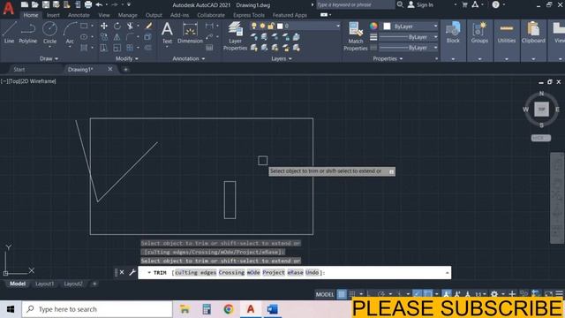Select the Arc tool

[x=70, y=33]
